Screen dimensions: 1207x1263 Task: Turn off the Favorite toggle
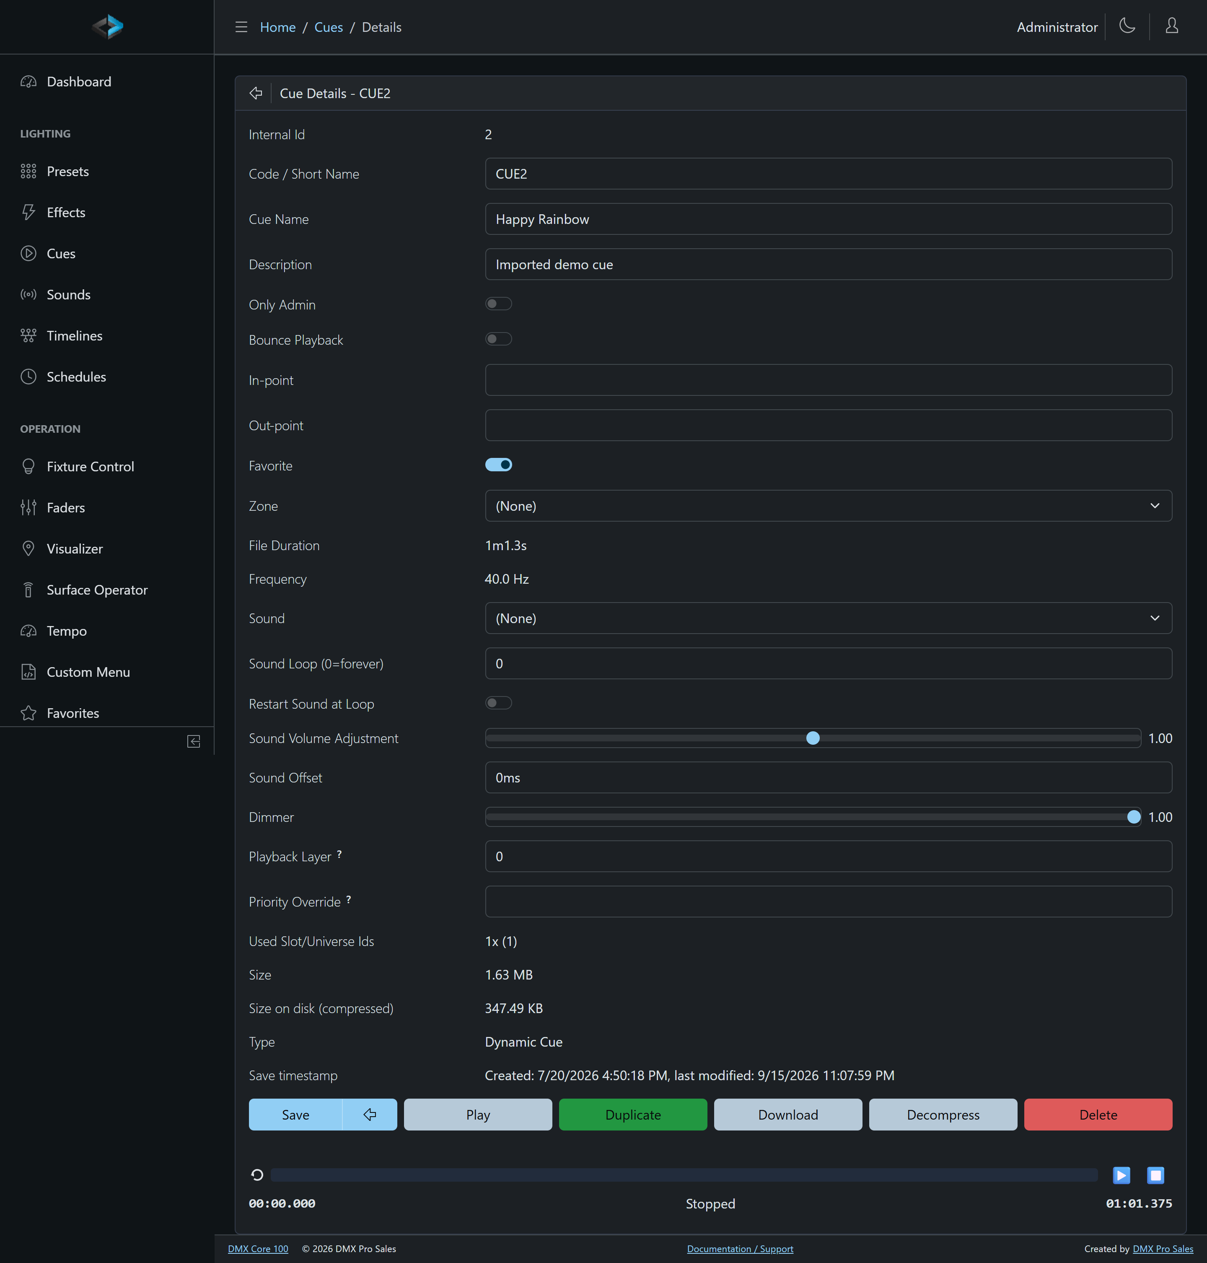499,465
